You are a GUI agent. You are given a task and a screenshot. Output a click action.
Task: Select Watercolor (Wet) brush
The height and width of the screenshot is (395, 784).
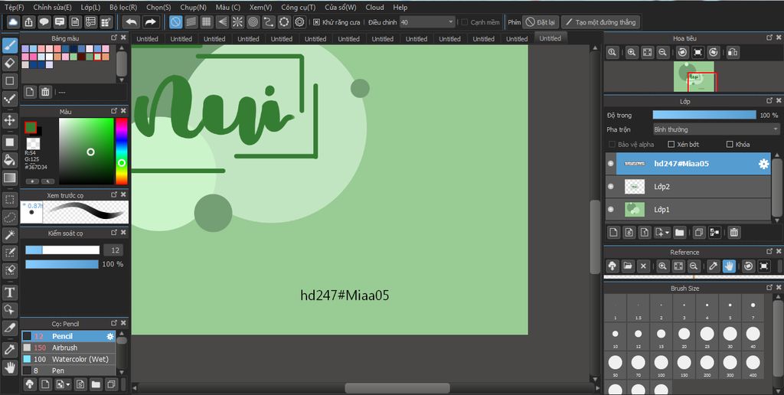[68, 359]
